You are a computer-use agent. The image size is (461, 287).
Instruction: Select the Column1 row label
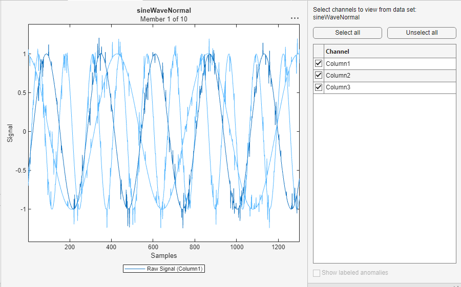[x=338, y=64]
